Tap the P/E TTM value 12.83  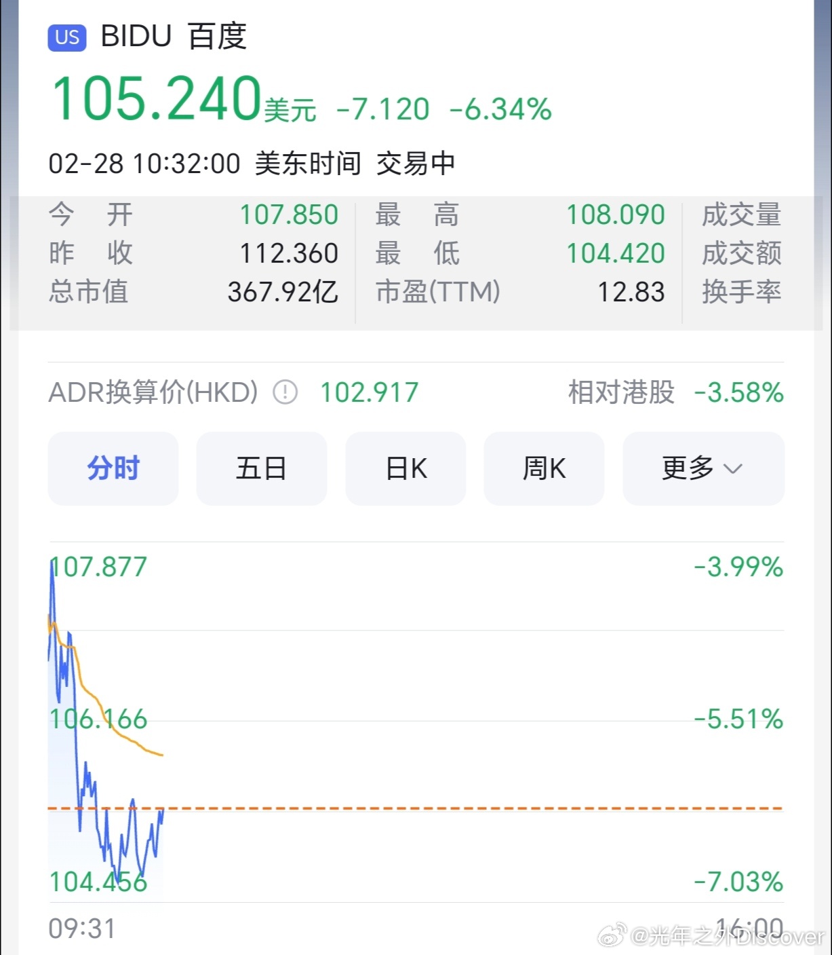click(631, 293)
